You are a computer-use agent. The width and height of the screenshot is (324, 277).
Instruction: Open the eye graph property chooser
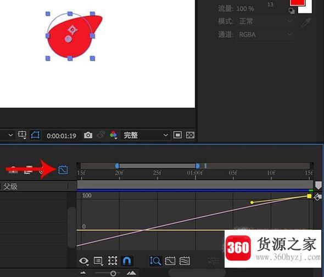coord(84,261)
